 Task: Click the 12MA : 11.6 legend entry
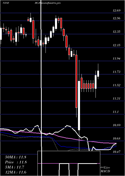(x=15, y=172)
